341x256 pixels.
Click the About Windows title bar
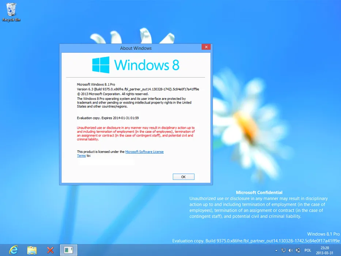pyautogui.click(x=136, y=48)
